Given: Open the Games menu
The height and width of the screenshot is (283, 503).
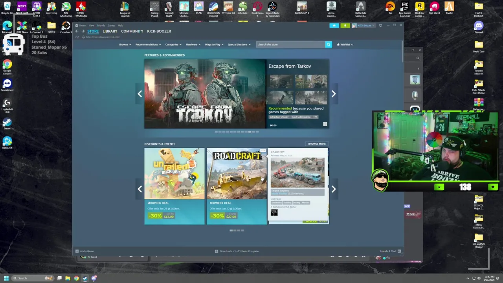Looking at the screenshot, I should pyautogui.click(x=111, y=26).
